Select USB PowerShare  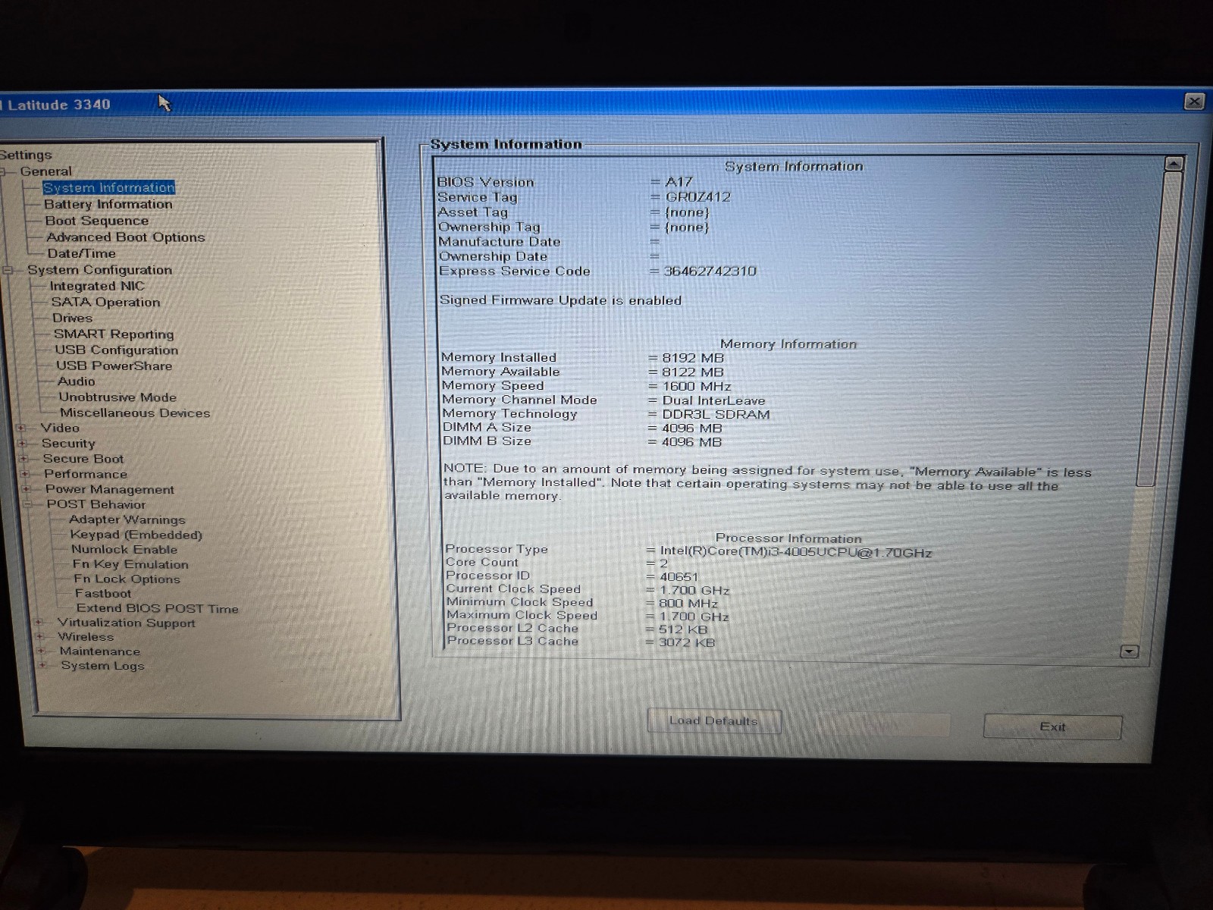coord(114,366)
